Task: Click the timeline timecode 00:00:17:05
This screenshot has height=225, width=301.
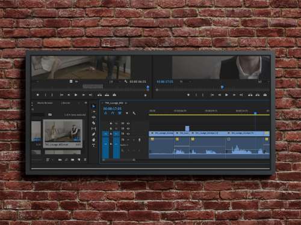Action: click(113, 109)
